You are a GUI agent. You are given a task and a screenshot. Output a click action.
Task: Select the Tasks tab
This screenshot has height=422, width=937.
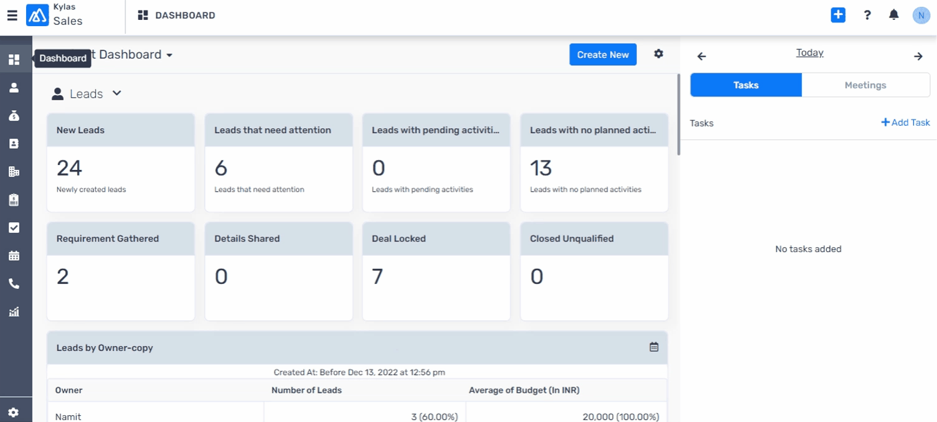tap(746, 85)
